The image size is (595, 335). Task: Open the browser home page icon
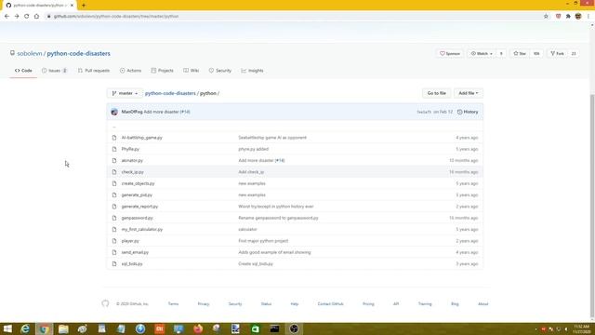tap(36, 17)
